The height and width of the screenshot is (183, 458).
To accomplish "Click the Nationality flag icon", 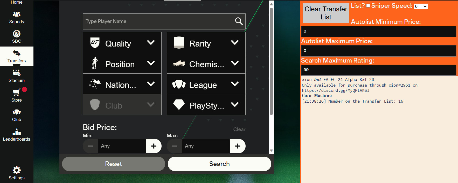I will (95, 84).
